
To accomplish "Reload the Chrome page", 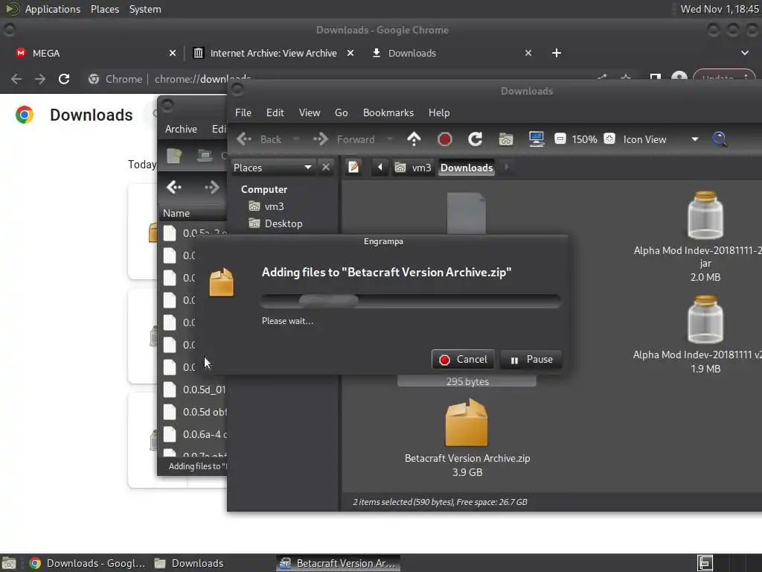I will (x=64, y=79).
